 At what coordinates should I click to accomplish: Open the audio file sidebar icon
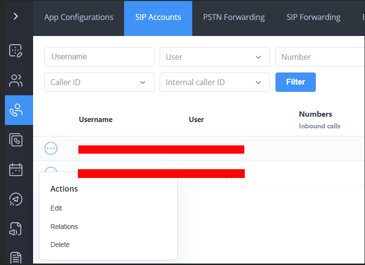(16, 229)
